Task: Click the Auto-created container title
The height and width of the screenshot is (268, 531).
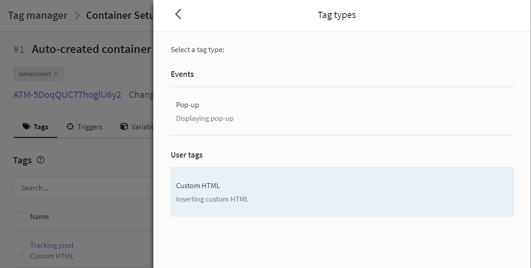Action: click(91, 49)
